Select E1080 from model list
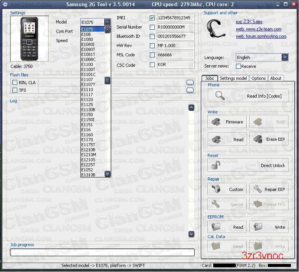This screenshot has height=272, width=299. (92, 39)
